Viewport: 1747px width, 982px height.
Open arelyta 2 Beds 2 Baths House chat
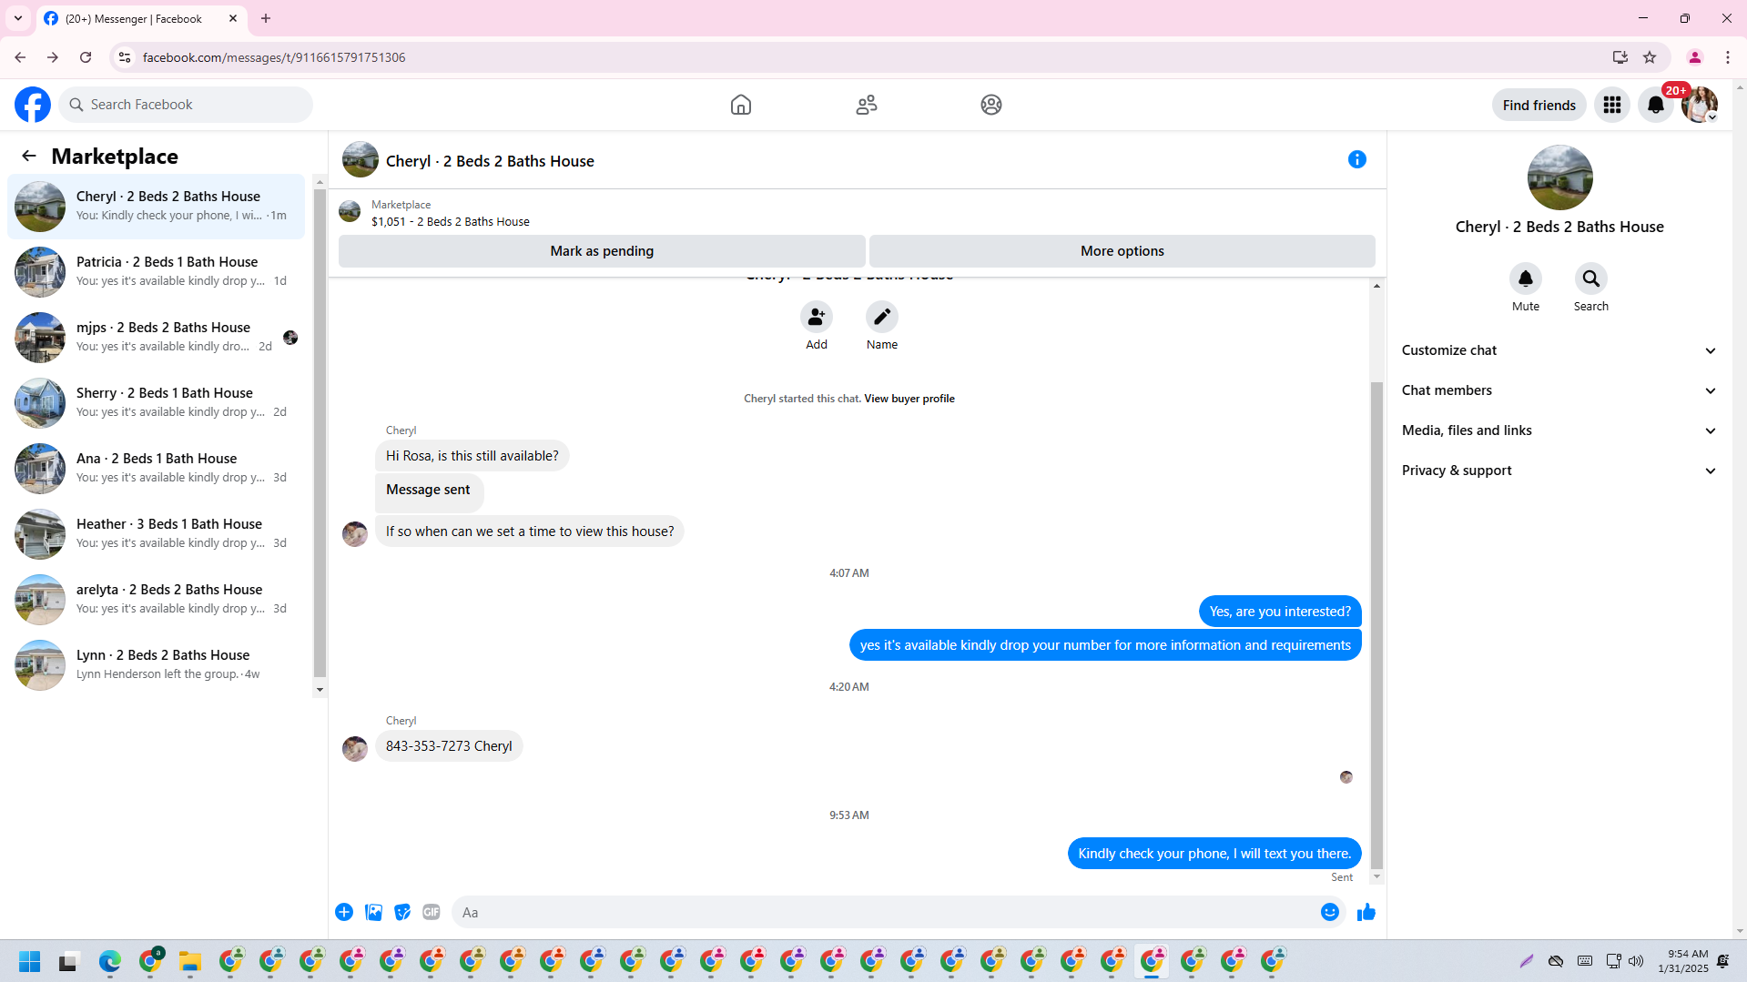[x=157, y=600]
